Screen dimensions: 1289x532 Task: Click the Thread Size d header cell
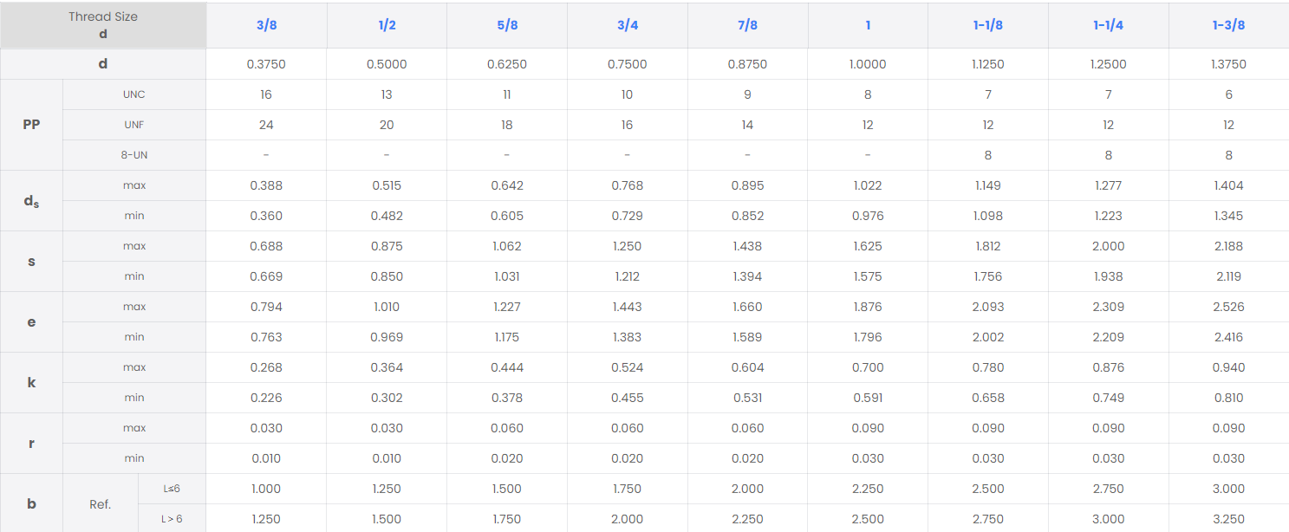click(103, 25)
